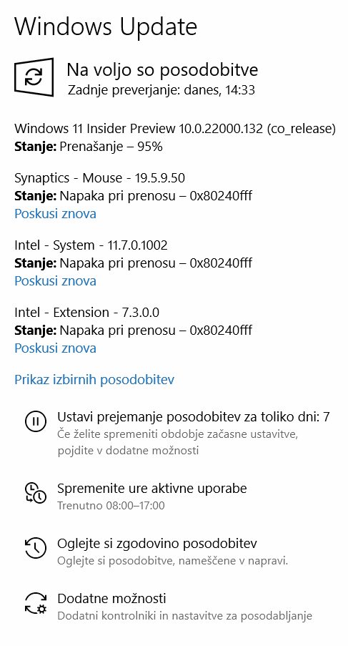Retry the Intel System 11.7.0.1002 update
This screenshot has width=348, height=646.
pos(56,280)
